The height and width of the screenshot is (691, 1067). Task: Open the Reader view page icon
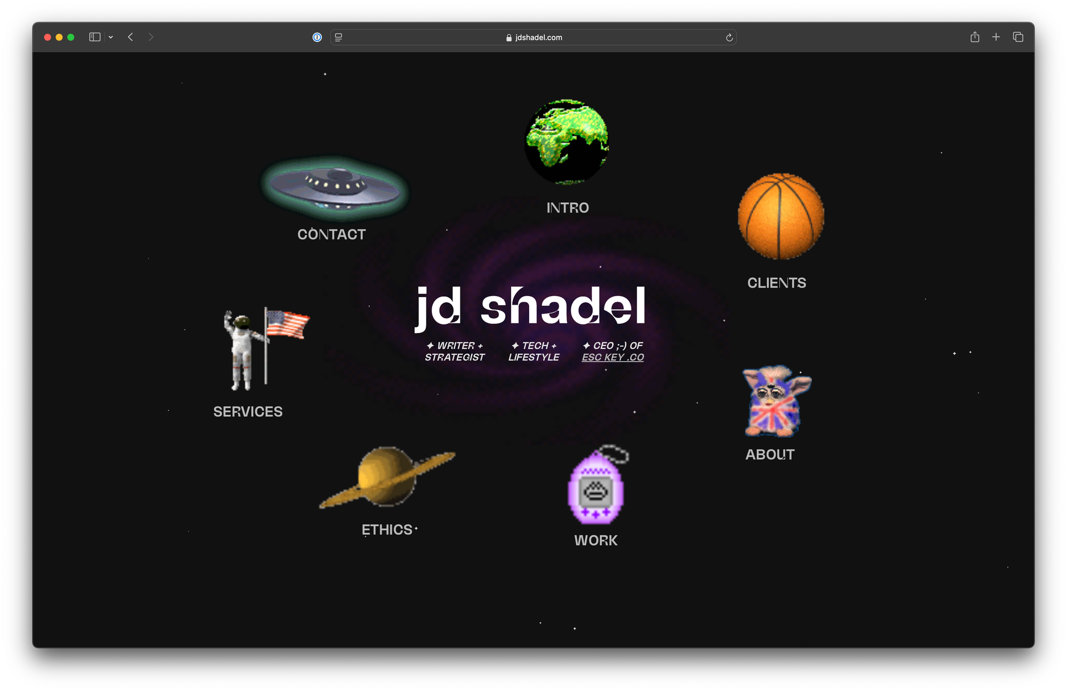point(338,37)
